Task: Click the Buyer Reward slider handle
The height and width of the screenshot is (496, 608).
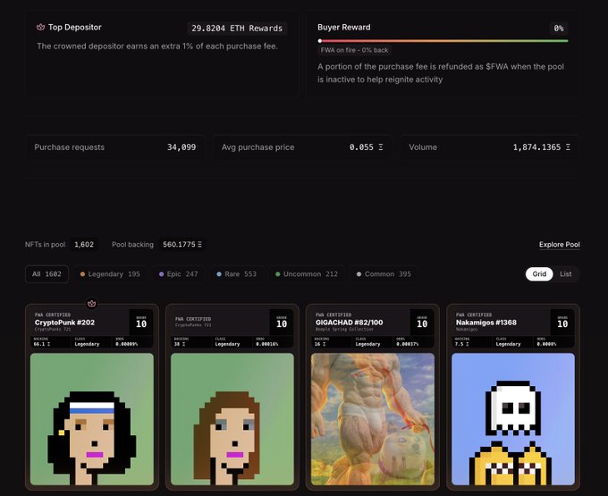Action: pyautogui.click(x=320, y=41)
